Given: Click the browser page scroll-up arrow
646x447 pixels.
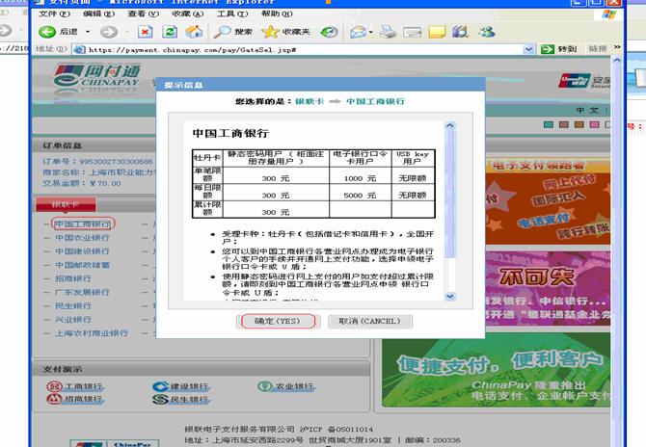Looking at the screenshot, I should click(617, 61).
